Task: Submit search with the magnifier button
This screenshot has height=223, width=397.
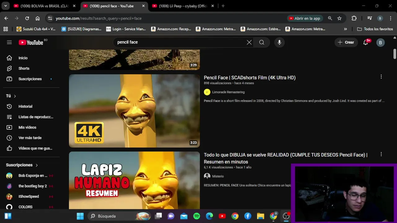Action: (x=262, y=42)
